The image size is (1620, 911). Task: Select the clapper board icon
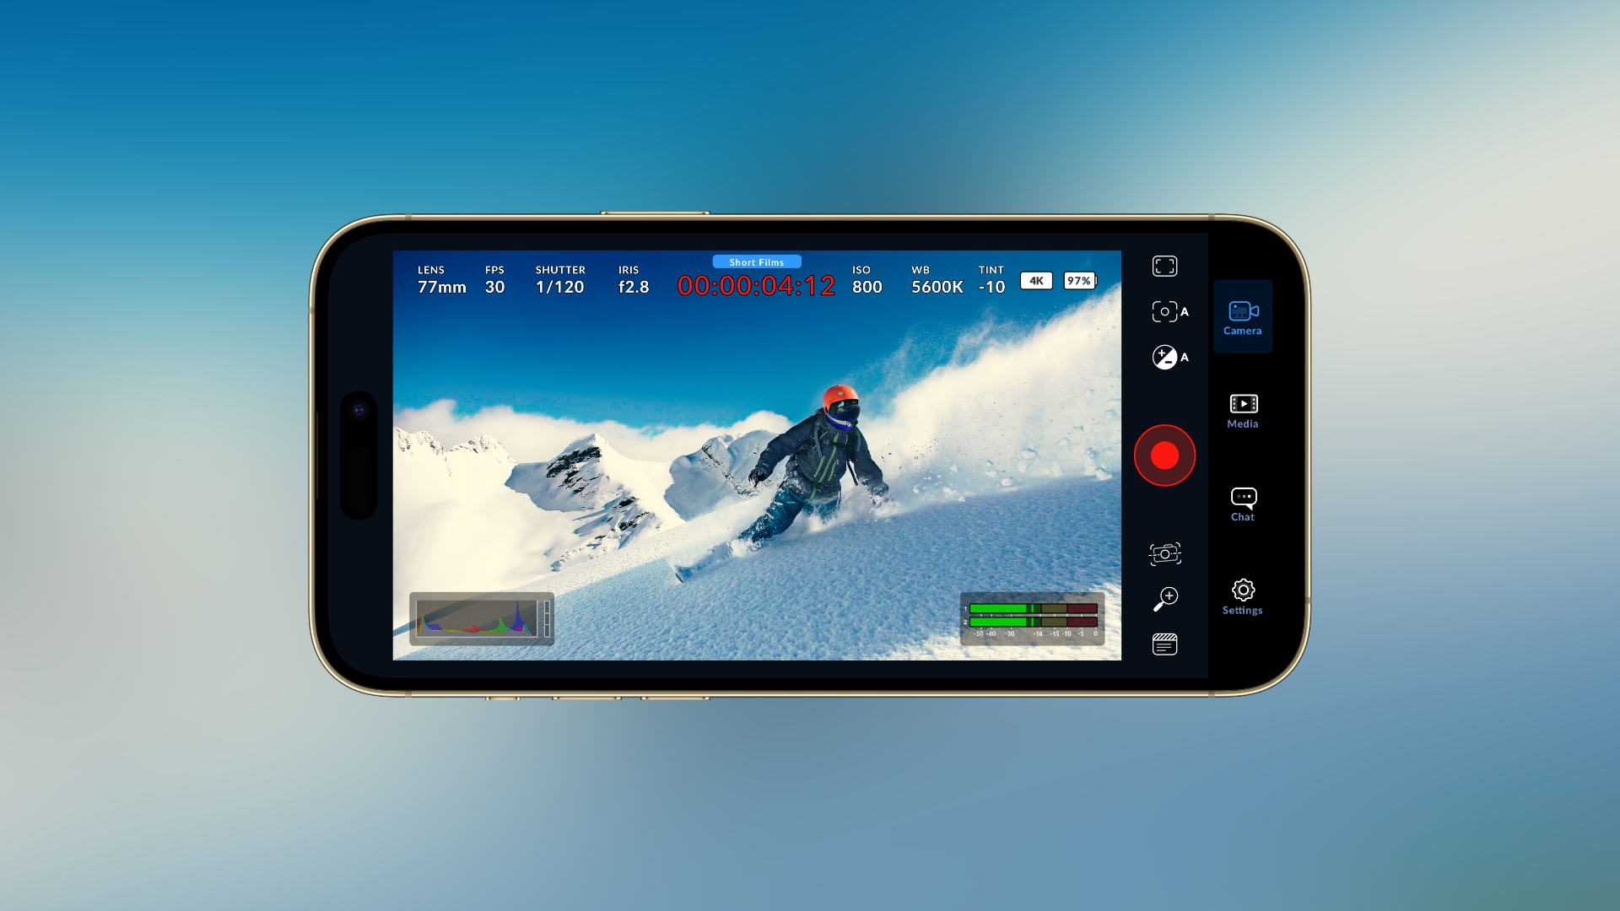[x=1165, y=645]
